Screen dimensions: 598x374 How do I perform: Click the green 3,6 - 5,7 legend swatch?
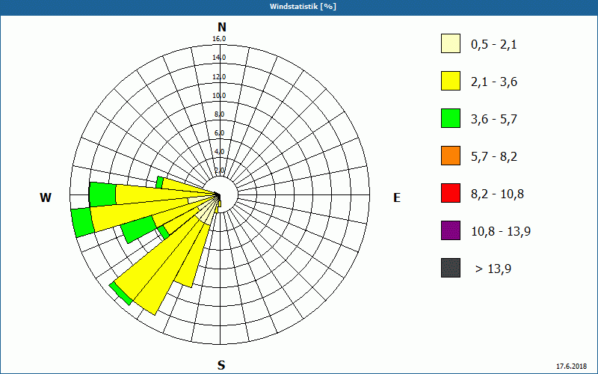pyautogui.click(x=451, y=118)
